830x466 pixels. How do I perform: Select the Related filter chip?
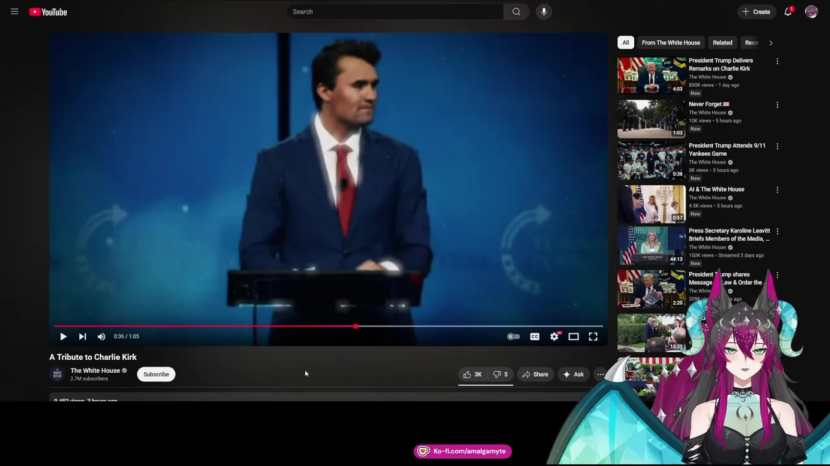coord(722,43)
